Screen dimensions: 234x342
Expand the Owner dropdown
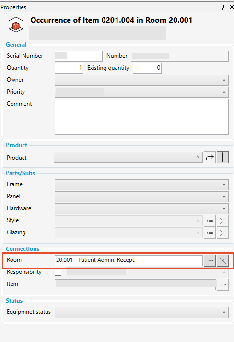click(x=141, y=80)
